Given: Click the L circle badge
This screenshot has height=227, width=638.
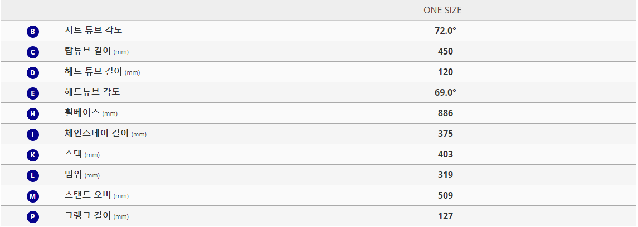Looking at the screenshot, I should coord(33,176).
